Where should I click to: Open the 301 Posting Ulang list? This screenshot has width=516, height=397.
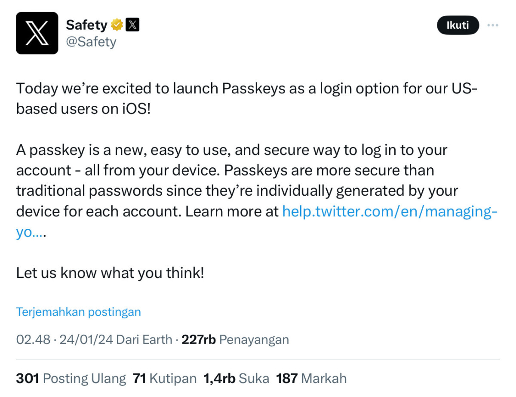(x=71, y=379)
